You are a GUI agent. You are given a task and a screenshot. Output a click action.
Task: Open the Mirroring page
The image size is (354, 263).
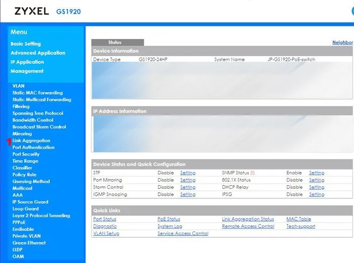(x=22, y=134)
